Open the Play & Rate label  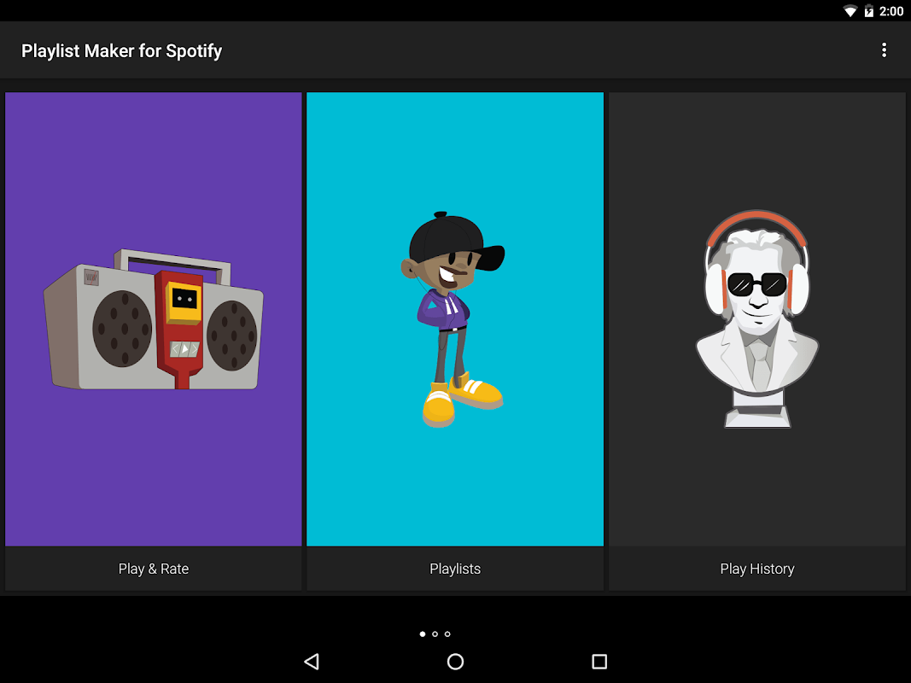click(x=154, y=569)
